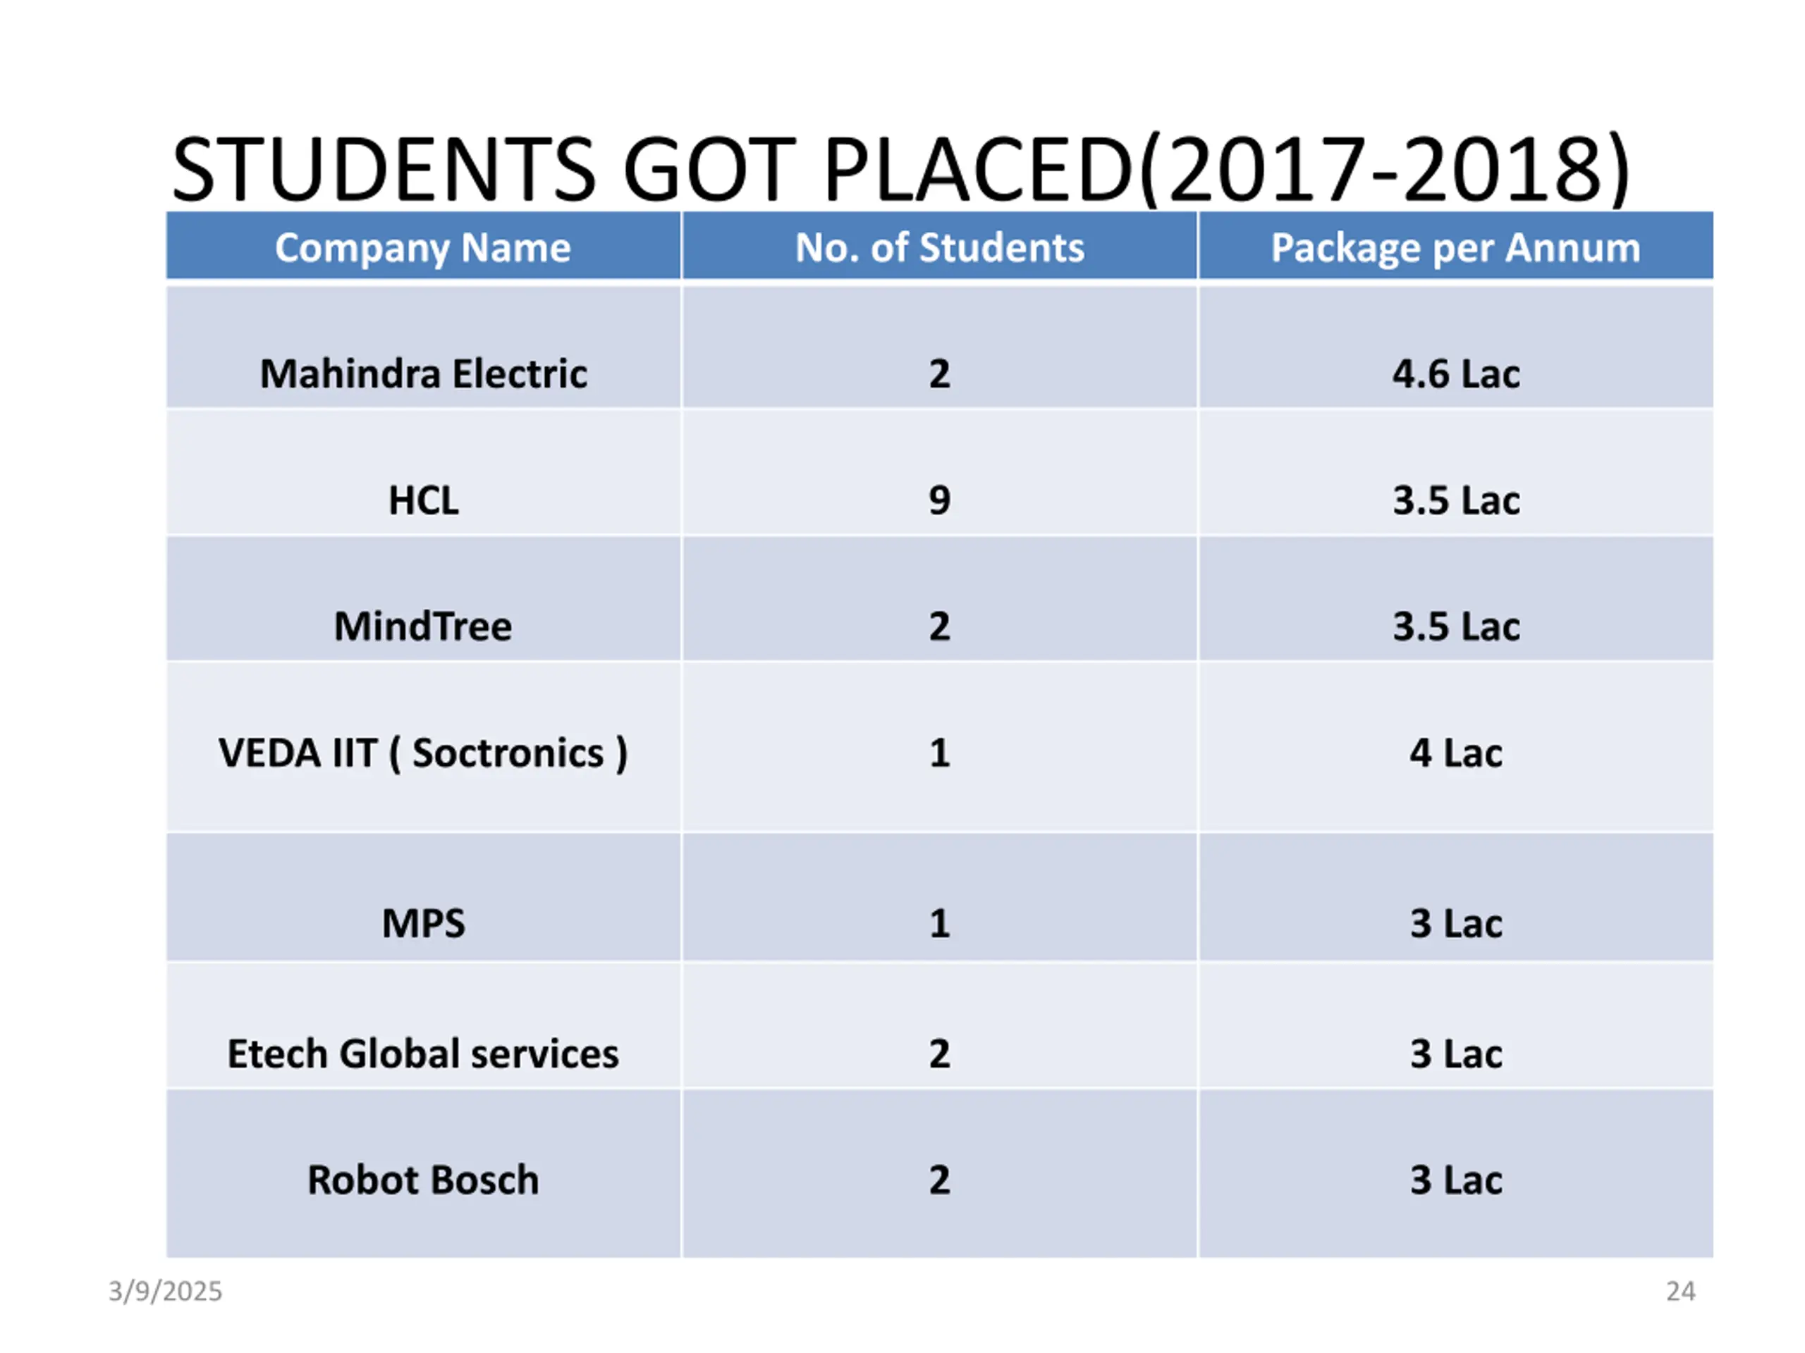Click the Company Name column header
Image resolution: width=1805 pixels, height=1353 pixels.
click(424, 245)
